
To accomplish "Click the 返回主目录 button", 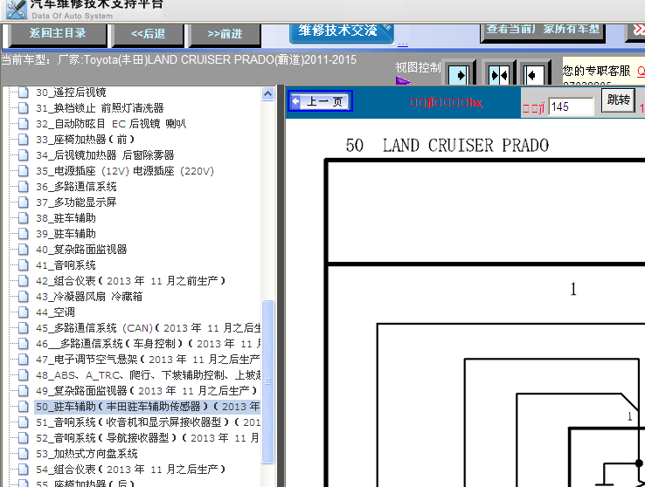I will [x=58, y=34].
